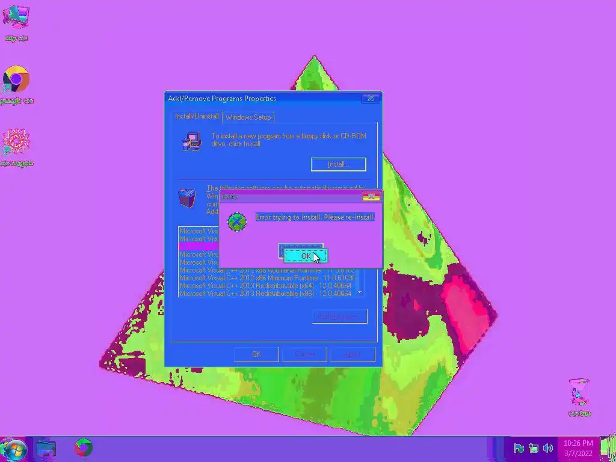Screen dimensions: 616x462
Task: Click Cancel in Add/Remove Programs Properties
Action: click(304, 354)
